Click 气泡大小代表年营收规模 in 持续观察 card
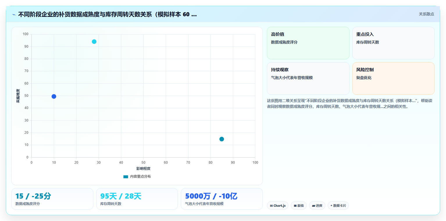 pos(292,78)
